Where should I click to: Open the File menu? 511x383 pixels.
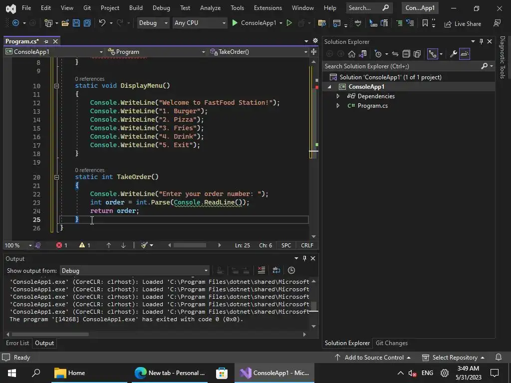26,8
